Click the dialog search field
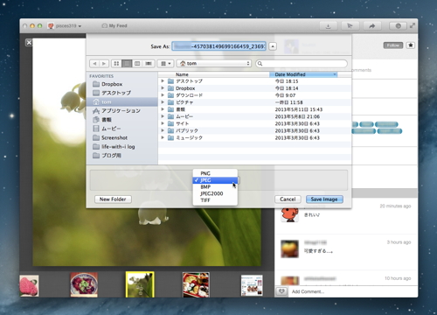The width and height of the screenshot is (437, 315). (302, 63)
